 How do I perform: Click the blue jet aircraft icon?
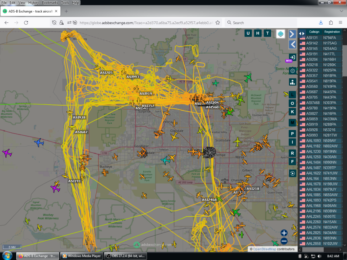pyautogui.click(x=39, y=143)
